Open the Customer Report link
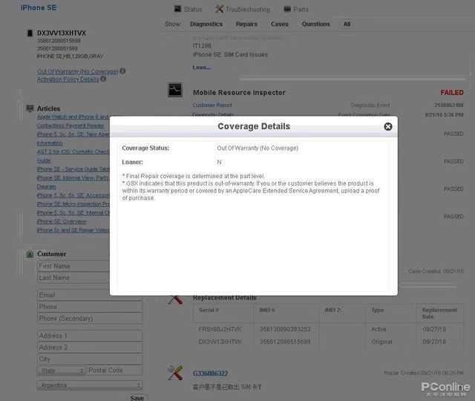Screen dimensions: 475x401 point(212,105)
